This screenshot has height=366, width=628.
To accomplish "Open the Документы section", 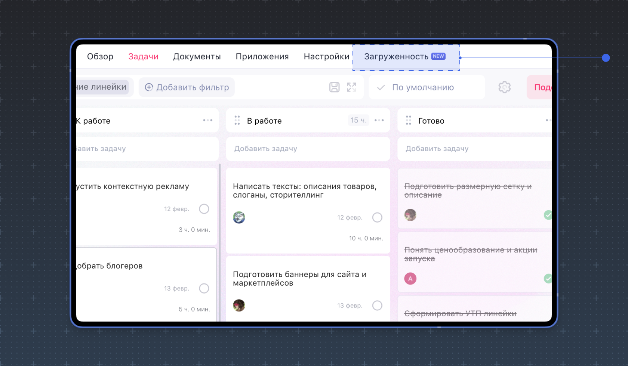I will coord(197,56).
